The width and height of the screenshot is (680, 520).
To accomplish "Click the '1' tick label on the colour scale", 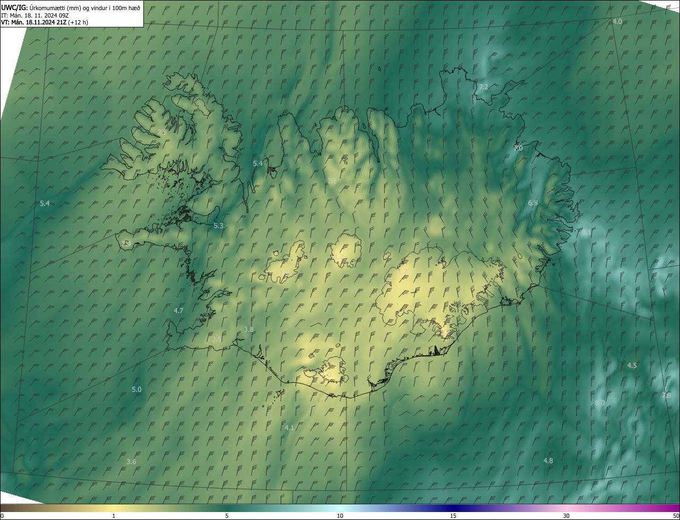I will (114, 516).
